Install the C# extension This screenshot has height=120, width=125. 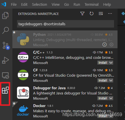coord(103,80)
